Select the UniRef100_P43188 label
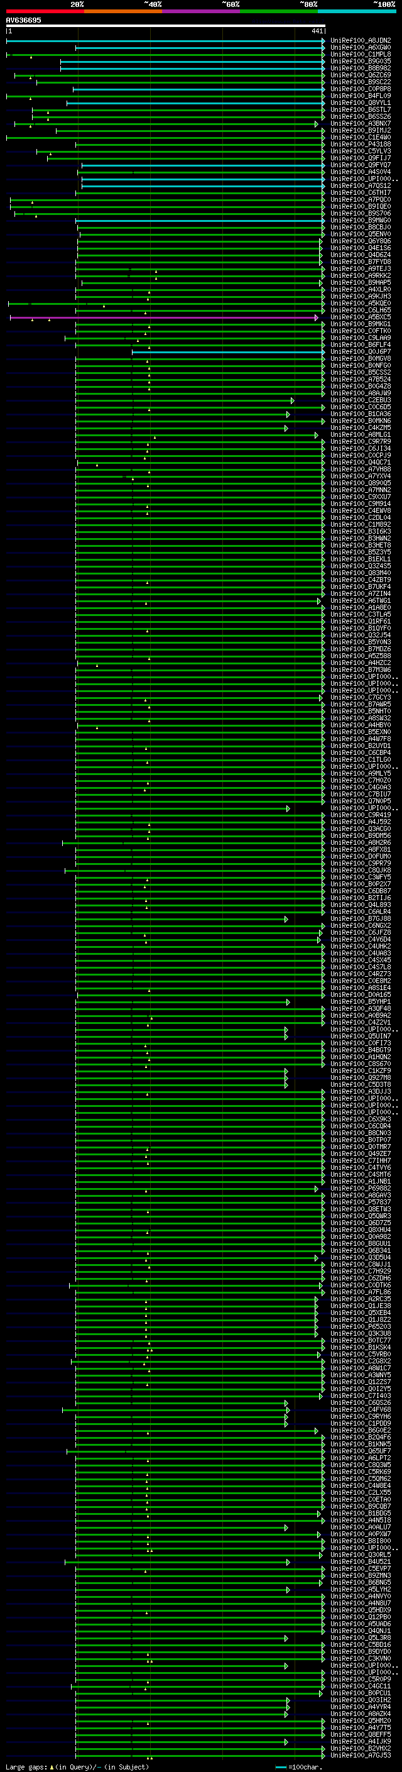Viewport: 402px width, 1772px height. tap(361, 145)
